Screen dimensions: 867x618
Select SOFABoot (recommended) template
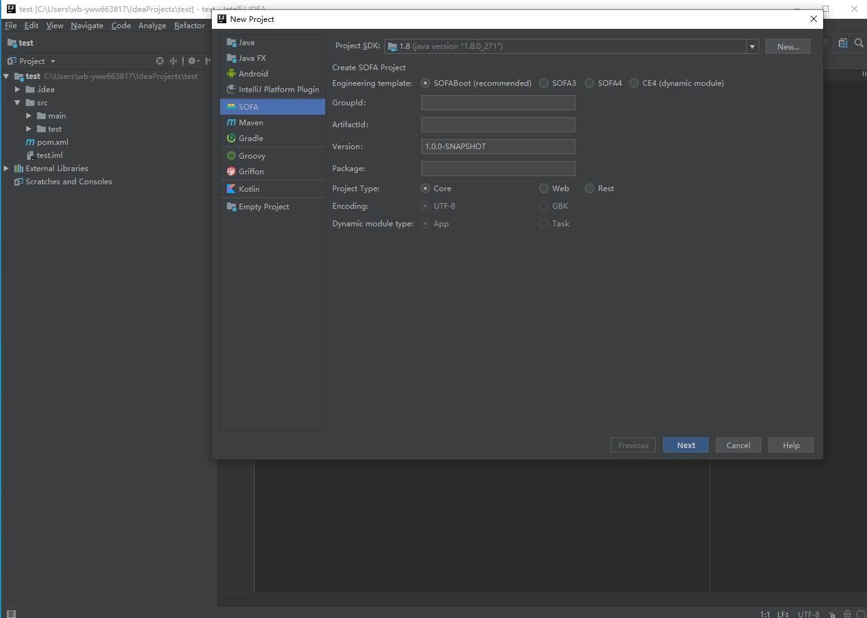pyautogui.click(x=426, y=83)
